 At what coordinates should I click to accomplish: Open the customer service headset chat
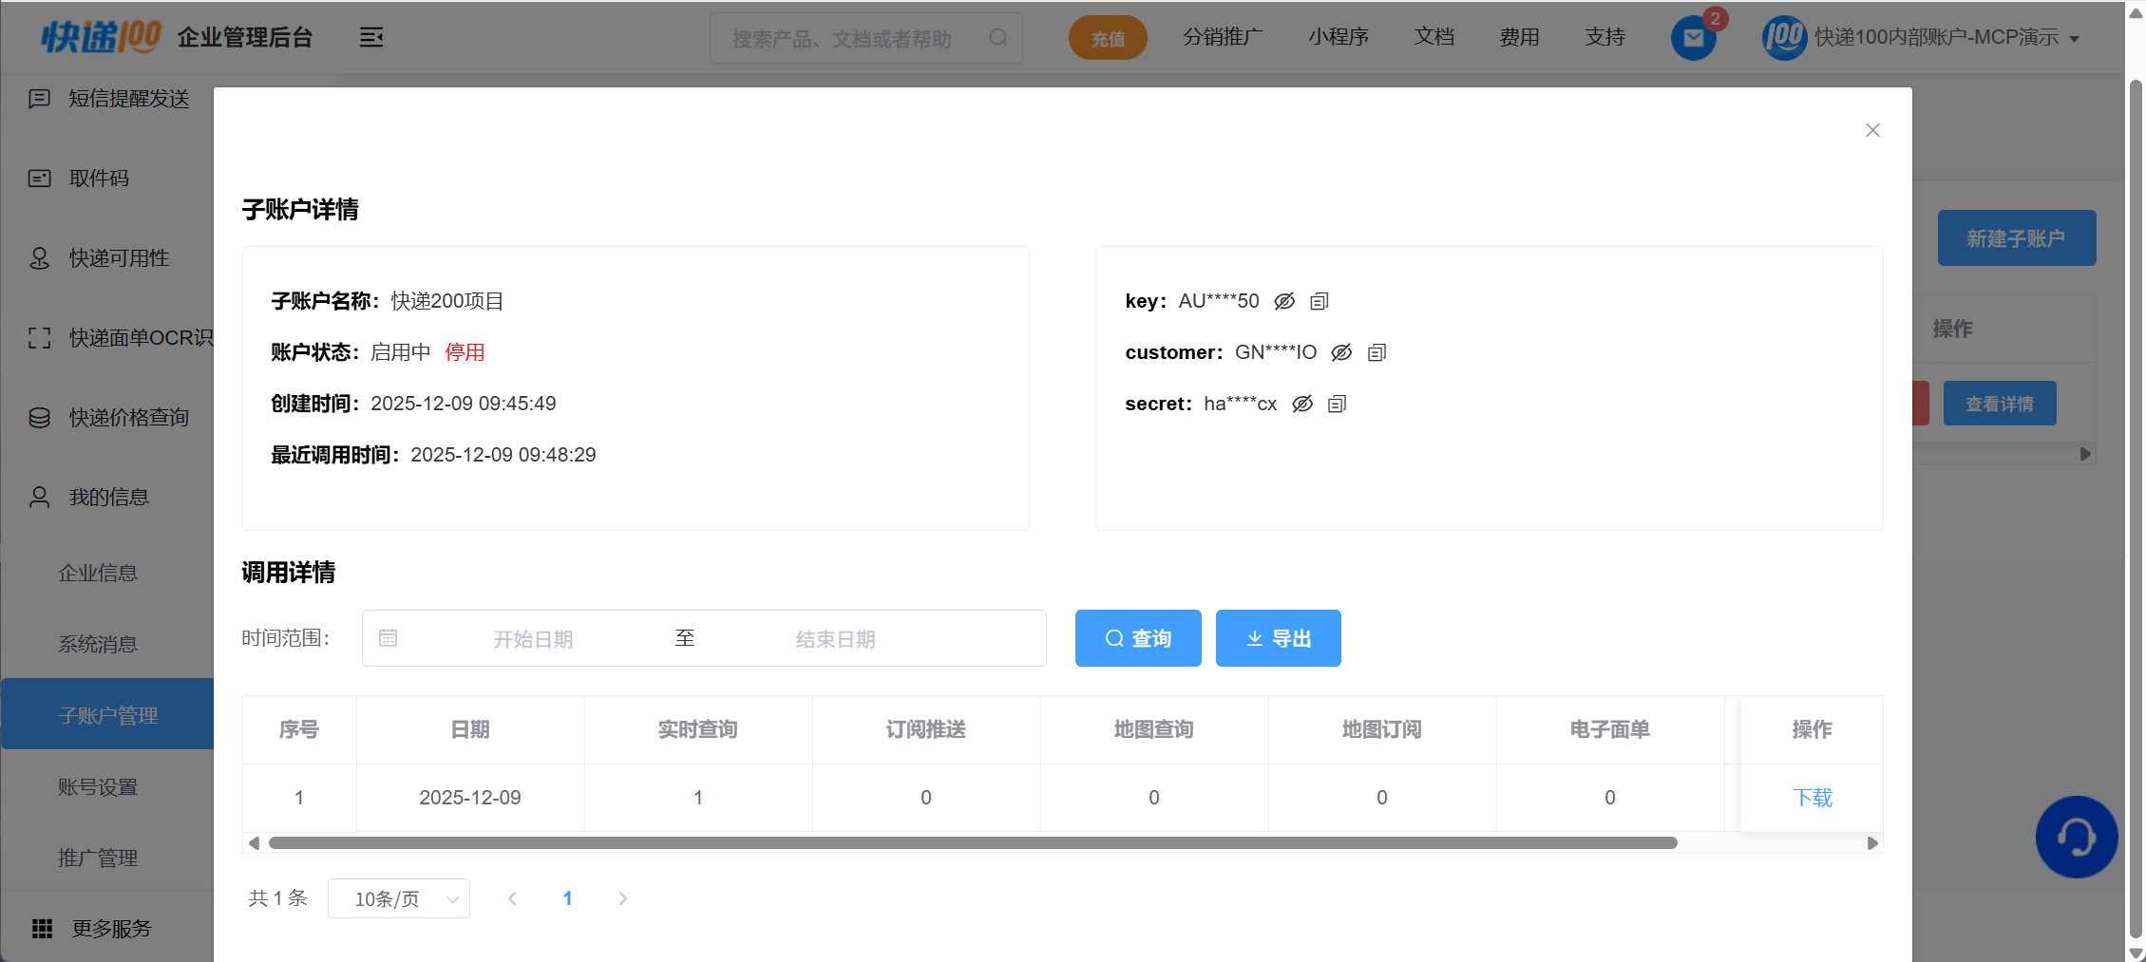pos(2076,837)
